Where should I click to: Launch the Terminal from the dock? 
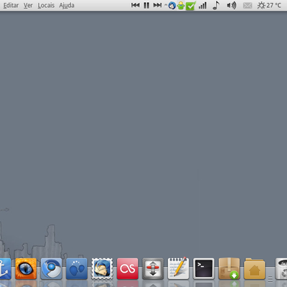(x=204, y=268)
